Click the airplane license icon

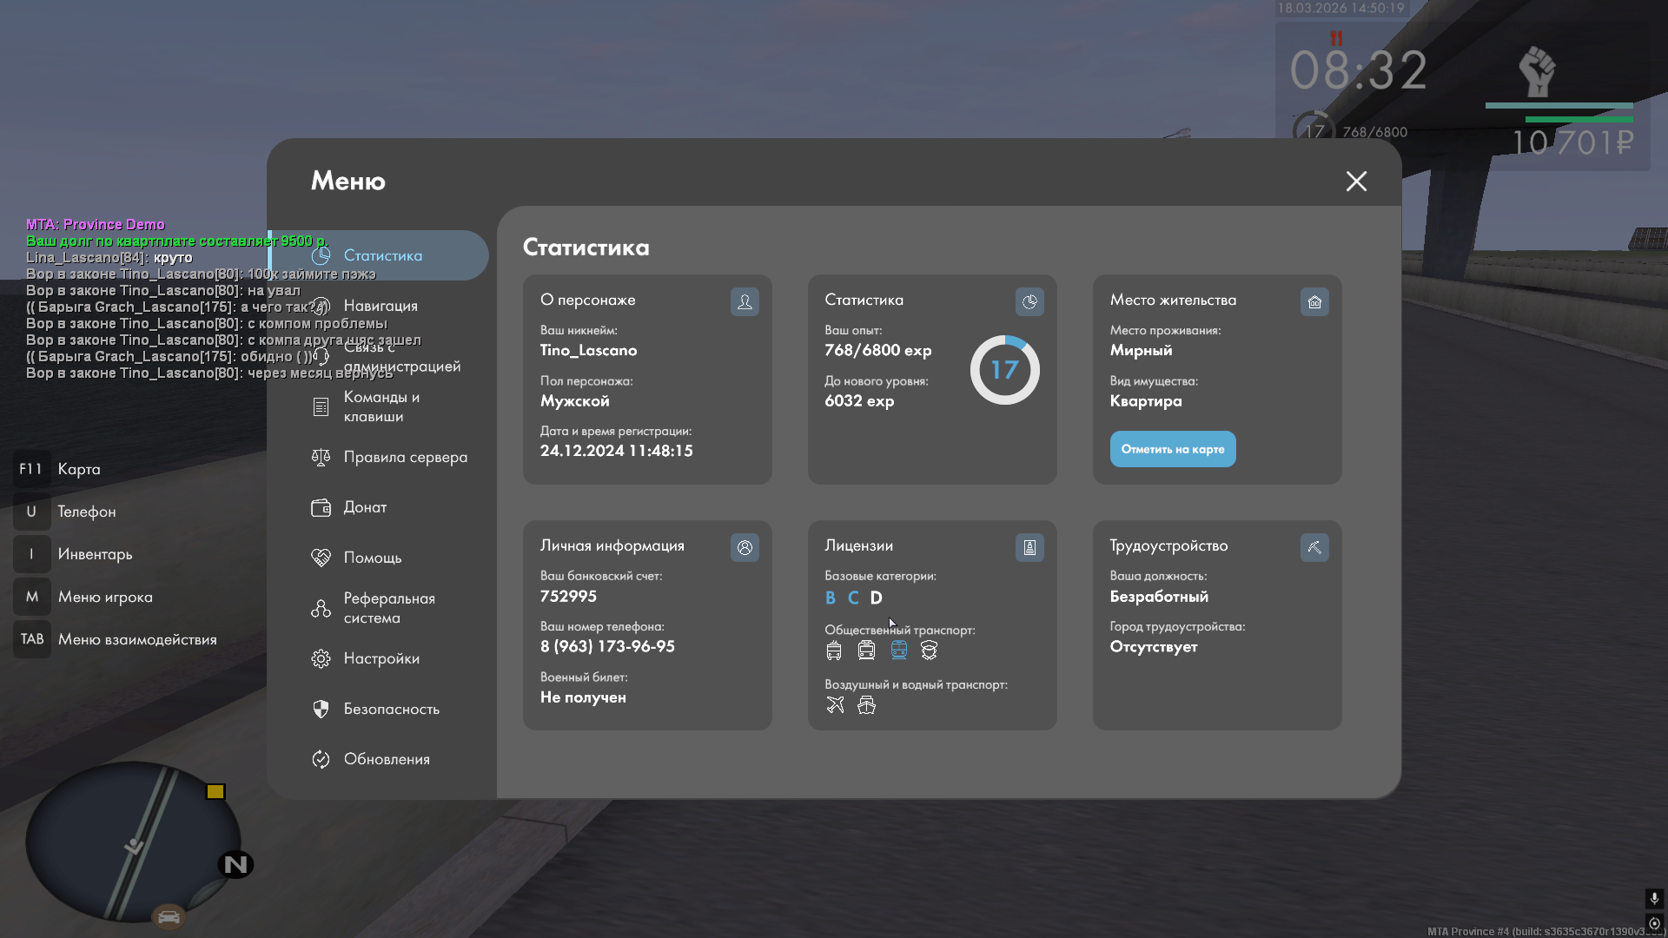pyautogui.click(x=835, y=705)
